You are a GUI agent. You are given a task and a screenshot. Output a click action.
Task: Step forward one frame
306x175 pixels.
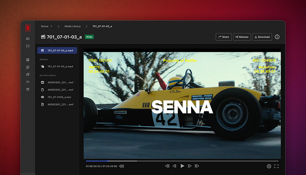pos(189,166)
